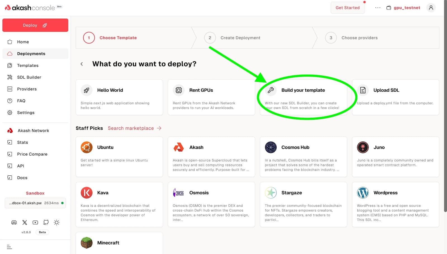
Task: Select the Build your template card
Action: pyautogui.click(x=303, y=97)
